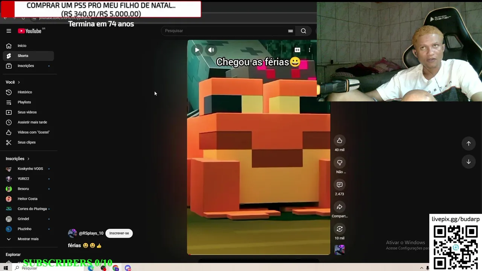Open Microsoft Edge from the taskbar
482x271 pixels.
[x=91, y=268]
